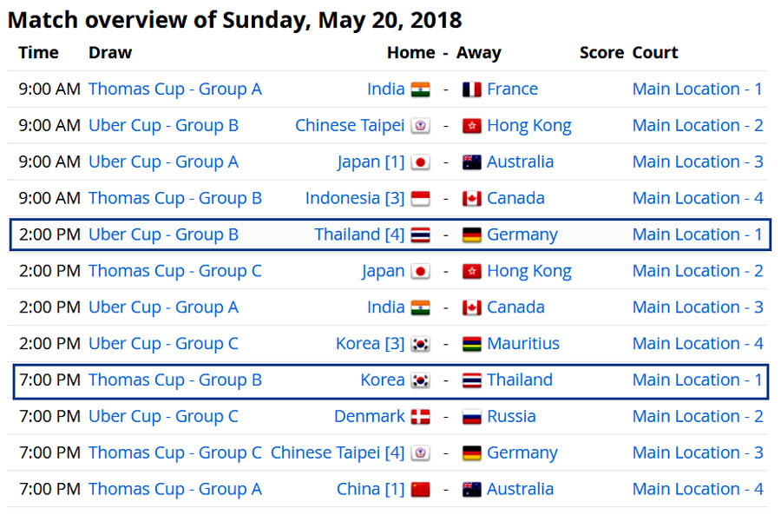Open Uber Cup - Group B Chinese Taipei draw
781x515 pixels.
pyautogui.click(x=163, y=126)
